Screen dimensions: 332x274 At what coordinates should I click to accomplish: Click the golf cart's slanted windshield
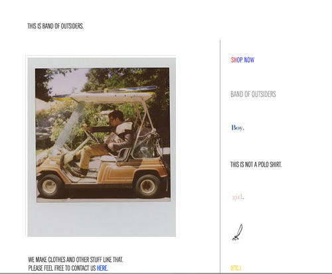click(x=68, y=128)
